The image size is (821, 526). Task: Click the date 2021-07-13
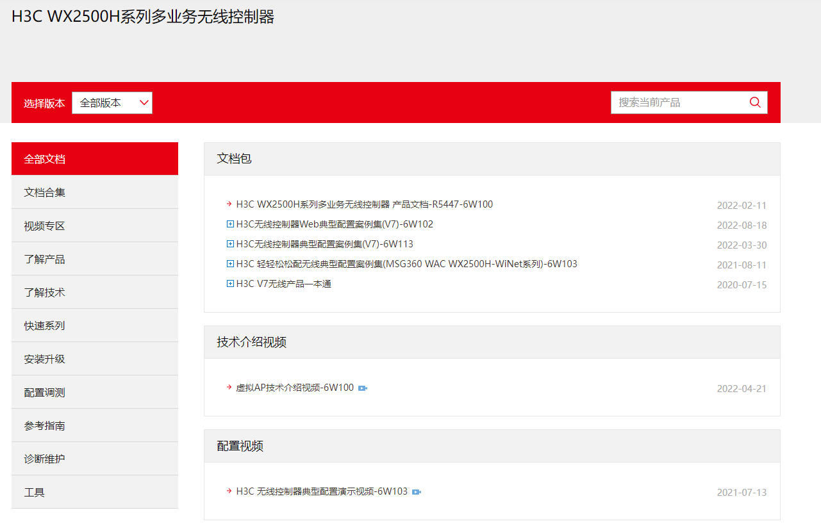click(742, 493)
